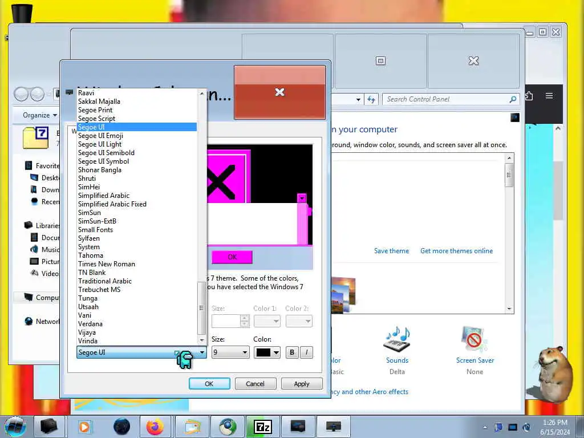The image size is (584, 438).
Task: Choose Segoe UI Emoji font
Action: pyautogui.click(x=137, y=136)
